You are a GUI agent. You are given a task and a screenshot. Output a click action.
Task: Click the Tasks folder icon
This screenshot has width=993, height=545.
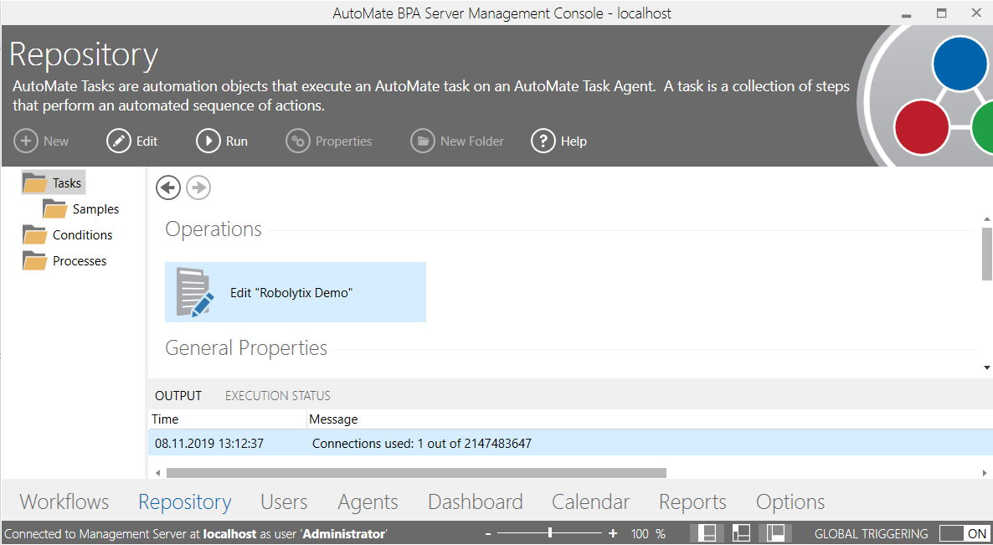point(35,183)
